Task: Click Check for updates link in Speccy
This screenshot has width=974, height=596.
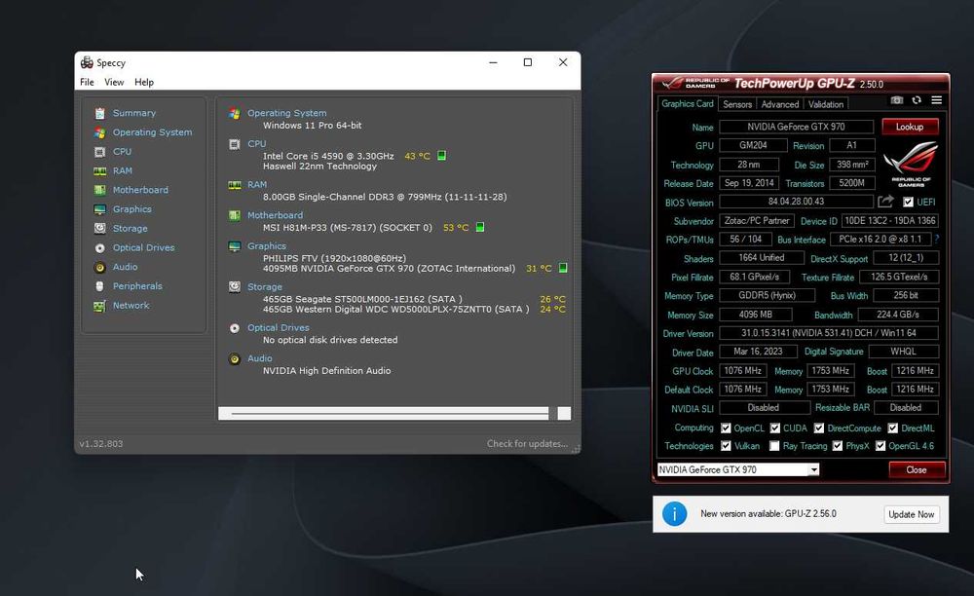Action: click(x=527, y=443)
